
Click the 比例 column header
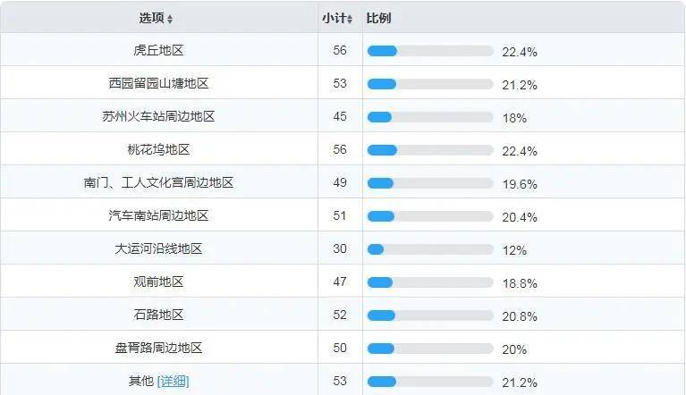[x=378, y=18]
